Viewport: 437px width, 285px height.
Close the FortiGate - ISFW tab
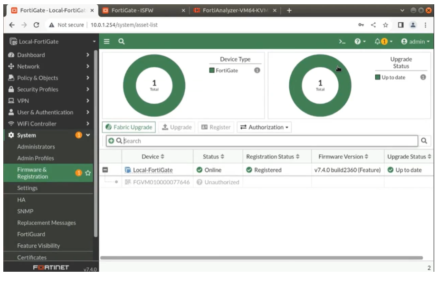183,10
